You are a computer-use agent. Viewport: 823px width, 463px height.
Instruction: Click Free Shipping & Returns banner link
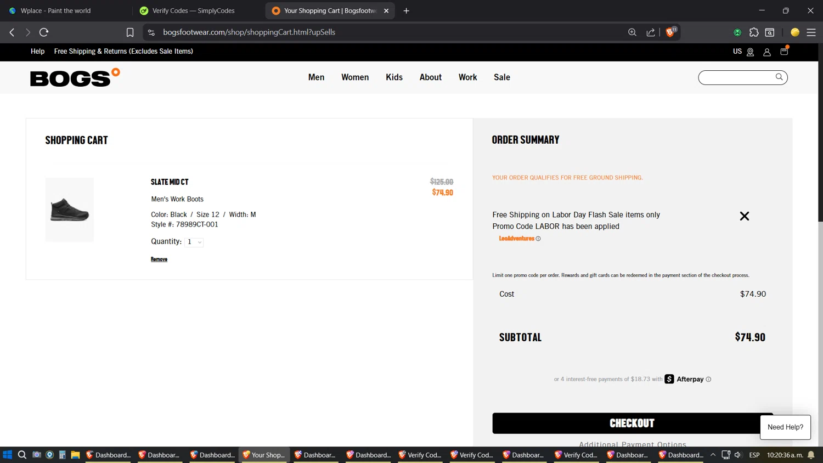click(x=123, y=51)
